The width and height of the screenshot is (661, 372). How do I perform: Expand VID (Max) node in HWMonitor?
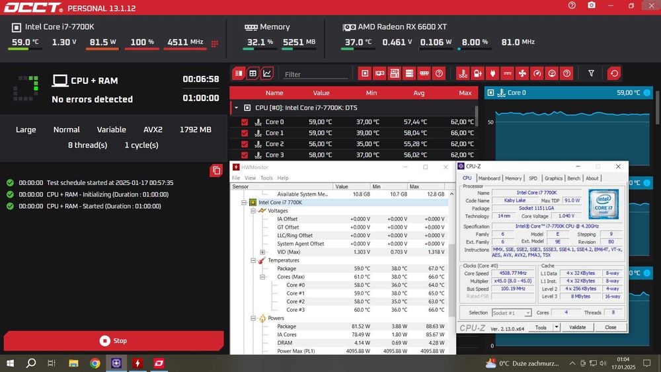pyautogui.click(x=262, y=252)
